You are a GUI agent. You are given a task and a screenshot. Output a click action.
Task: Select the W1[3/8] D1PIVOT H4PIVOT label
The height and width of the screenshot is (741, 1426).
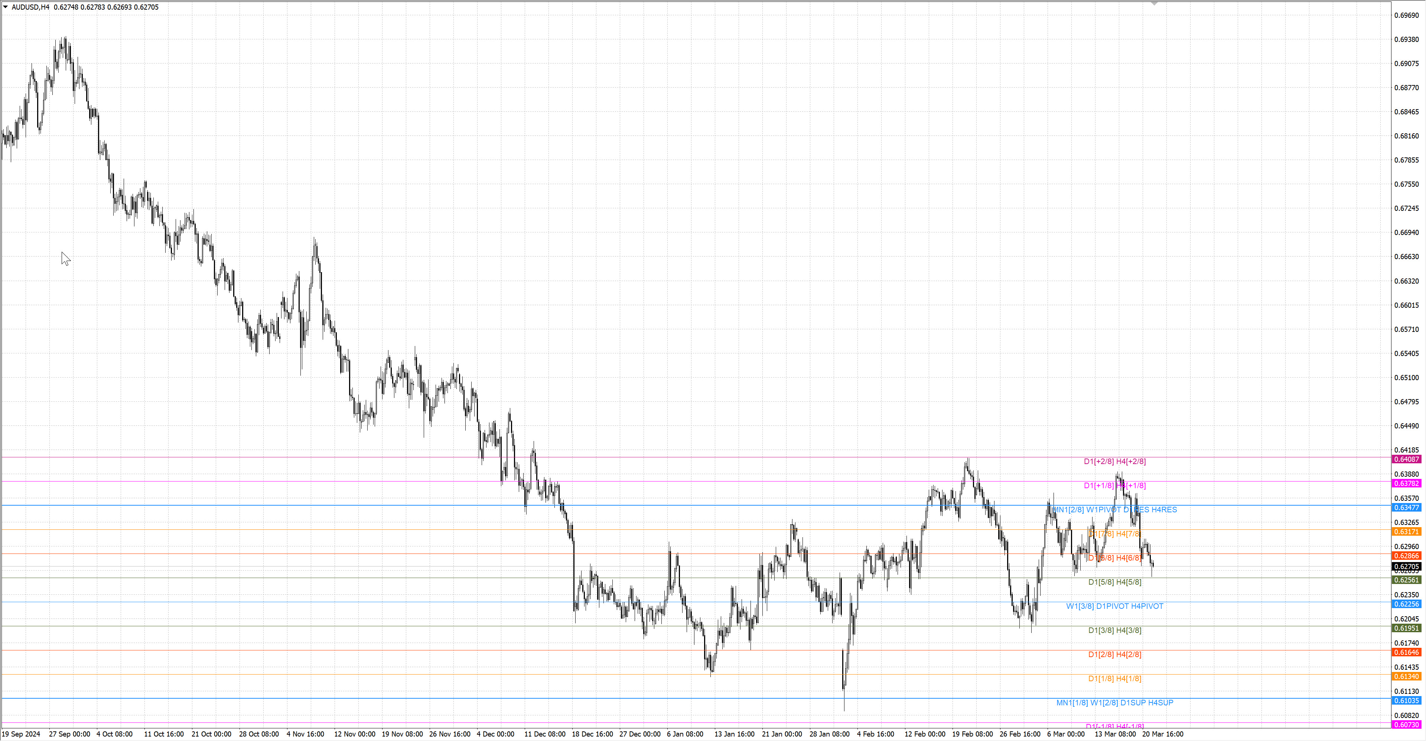point(1114,607)
